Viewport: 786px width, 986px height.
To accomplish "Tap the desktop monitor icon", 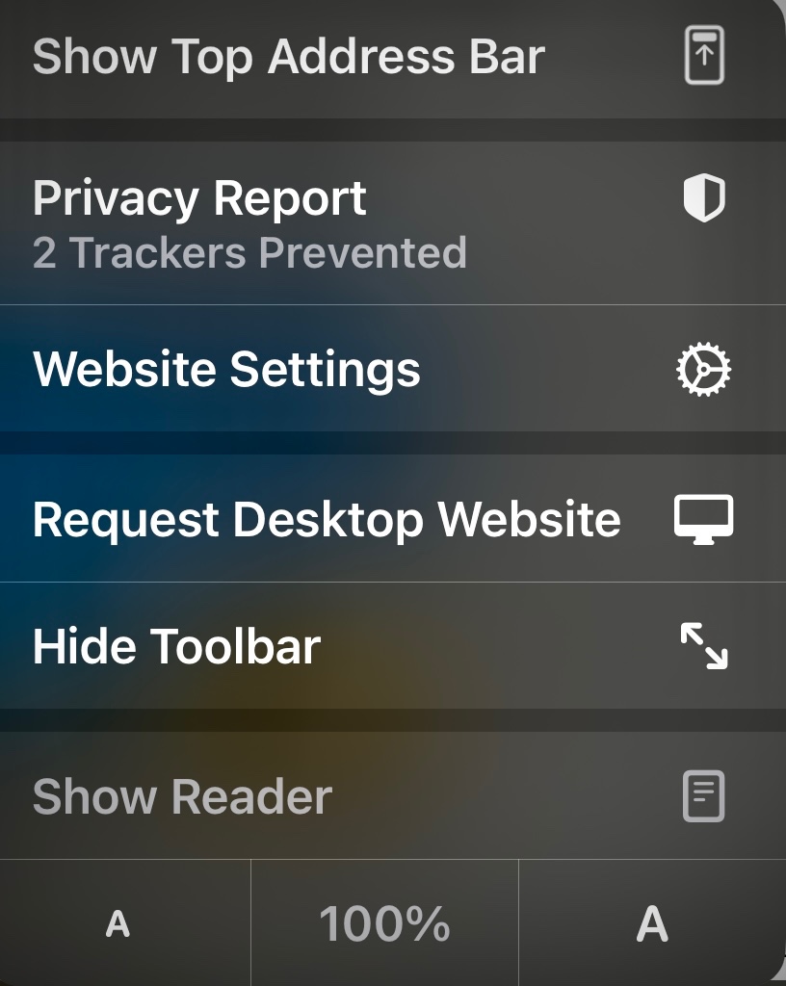I will pyautogui.click(x=703, y=519).
